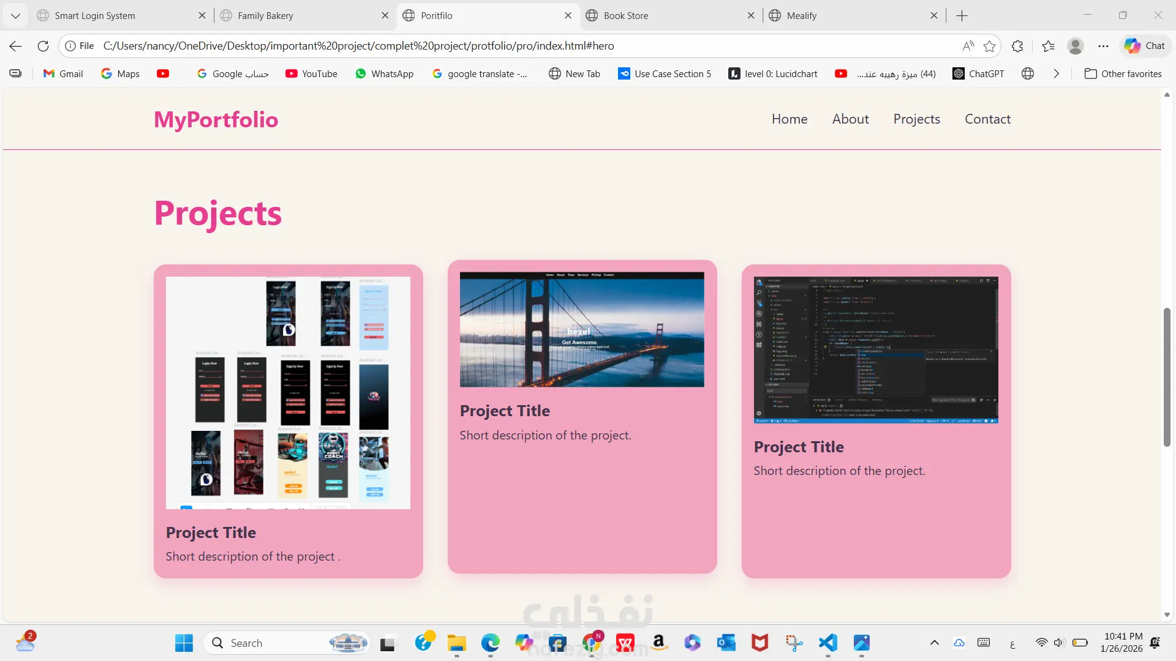
Task: Switch to the Book Store tab
Action: coord(625,16)
